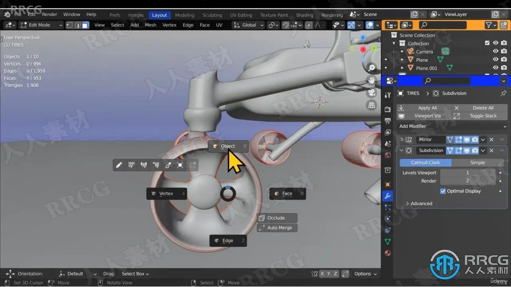Click new collection icon in outliner header

[504, 25]
